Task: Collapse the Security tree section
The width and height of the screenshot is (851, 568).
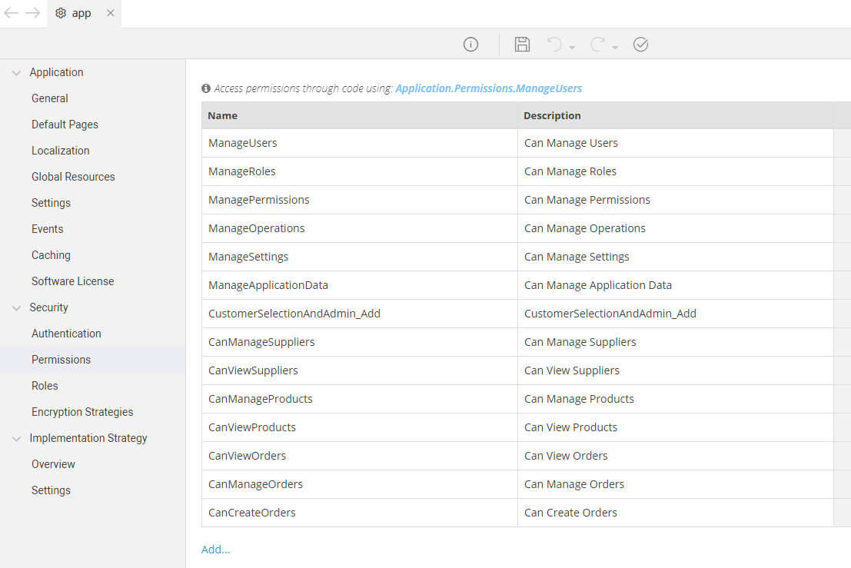Action: click(17, 308)
